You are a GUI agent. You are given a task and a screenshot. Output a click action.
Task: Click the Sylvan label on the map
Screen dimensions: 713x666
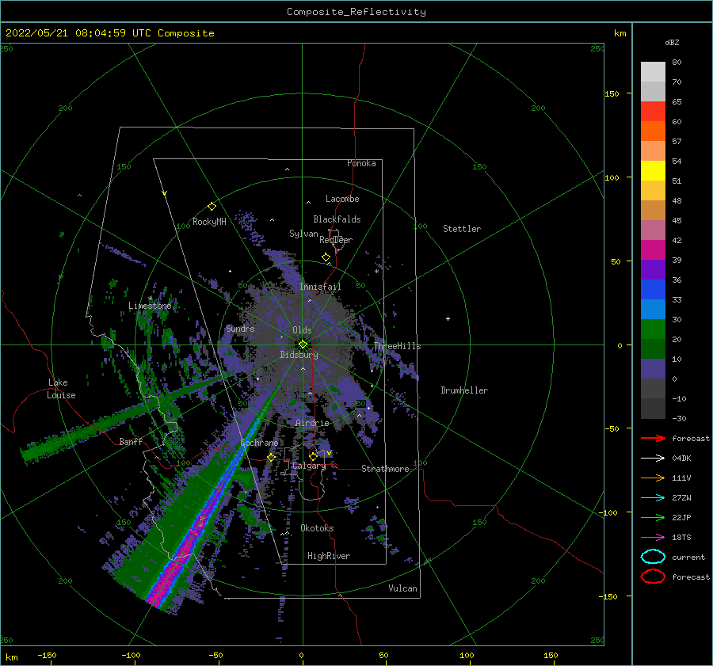tap(303, 234)
